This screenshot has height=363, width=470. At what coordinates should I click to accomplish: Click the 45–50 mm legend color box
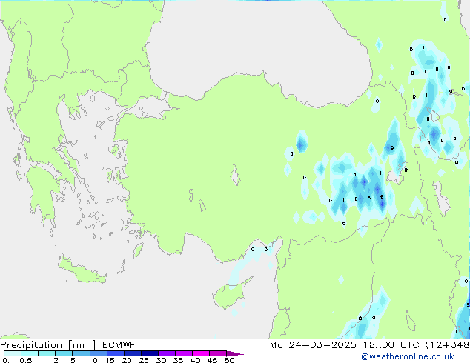click(x=218, y=353)
